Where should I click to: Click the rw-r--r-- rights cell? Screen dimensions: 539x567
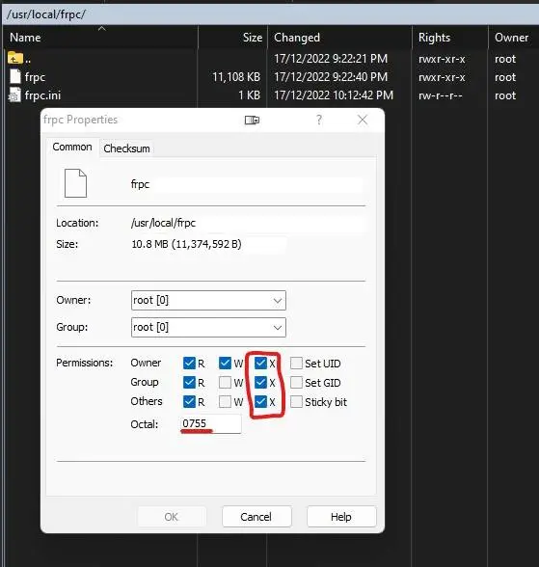pyautogui.click(x=441, y=95)
